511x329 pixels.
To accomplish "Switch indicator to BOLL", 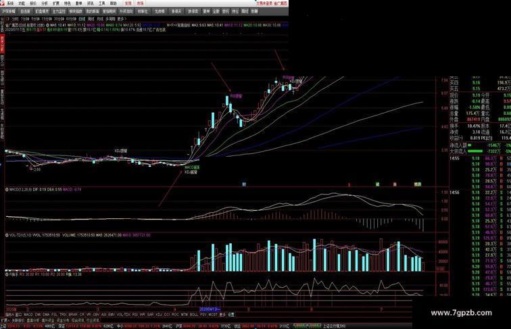I will point(194,315).
